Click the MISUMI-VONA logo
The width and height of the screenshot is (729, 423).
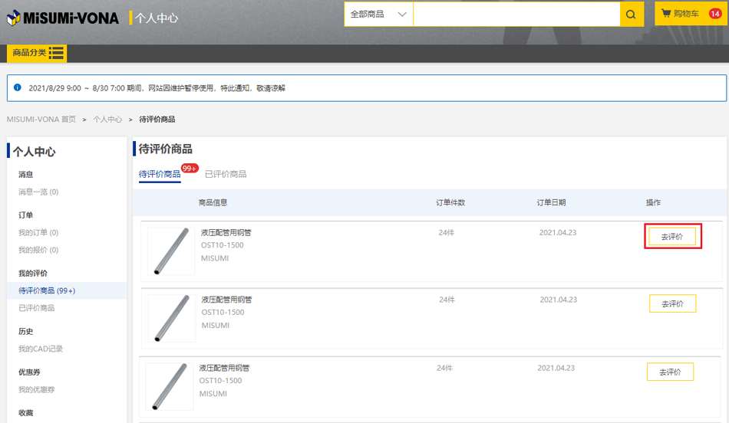click(63, 17)
